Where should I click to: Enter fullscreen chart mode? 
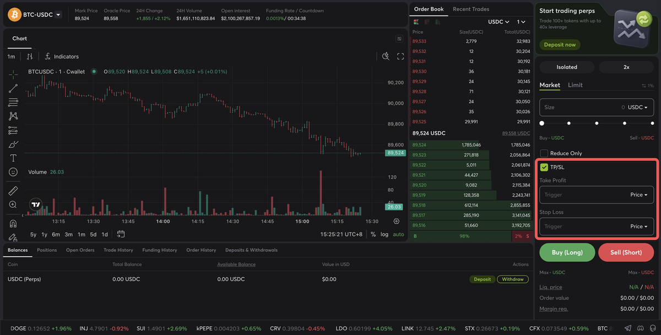point(400,56)
